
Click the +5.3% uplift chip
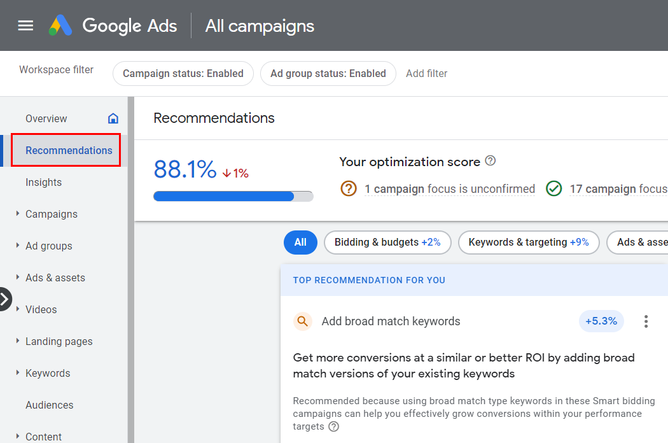[601, 321]
